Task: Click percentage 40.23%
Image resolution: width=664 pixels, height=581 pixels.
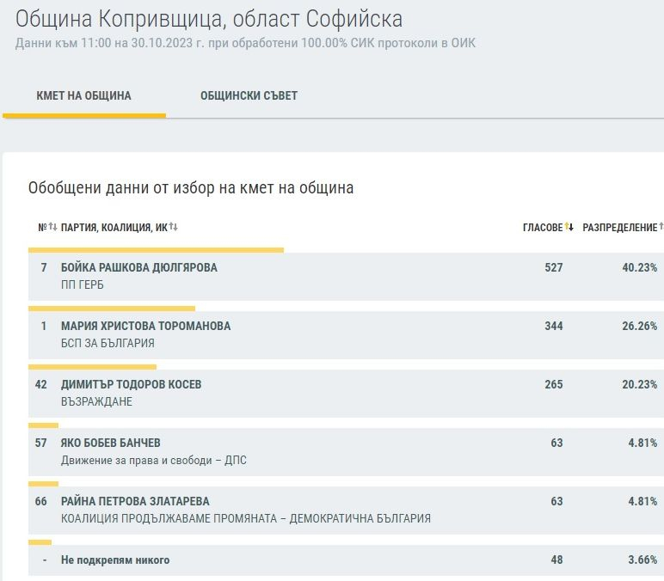Action: click(639, 267)
